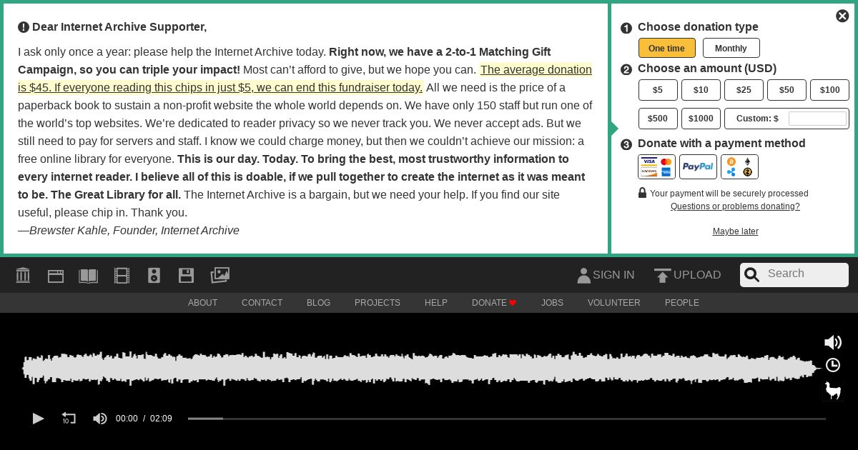Mute the player volume in control bar

pos(100,419)
